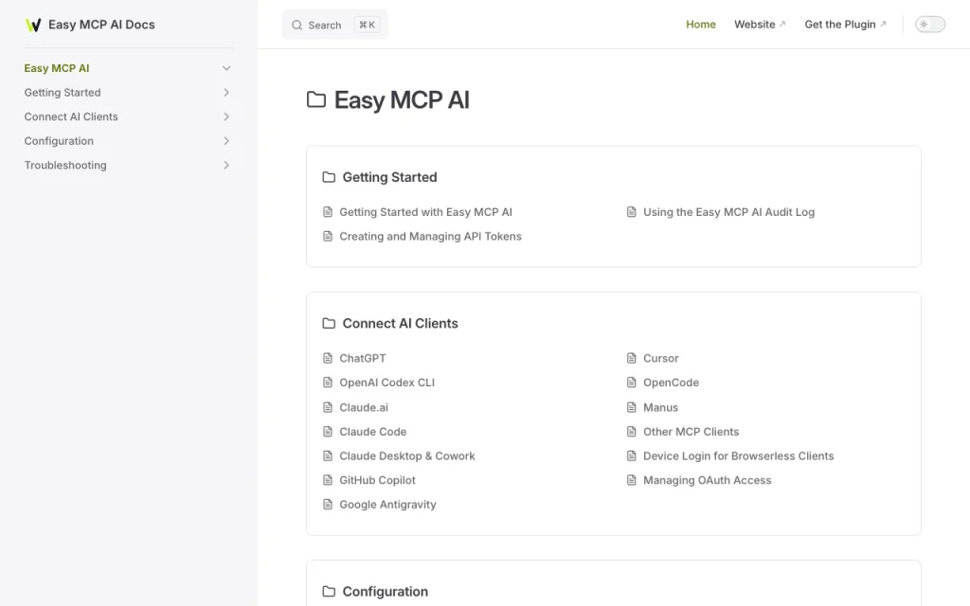This screenshot has width=970, height=606.
Task: Click the Connect AI Clients card heading
Action: point(401,324)
